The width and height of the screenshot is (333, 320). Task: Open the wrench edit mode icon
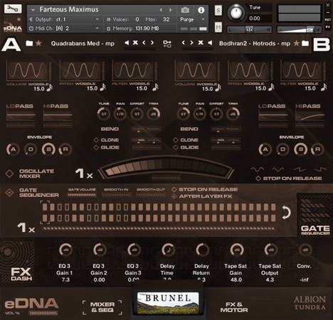coord(13,9)
